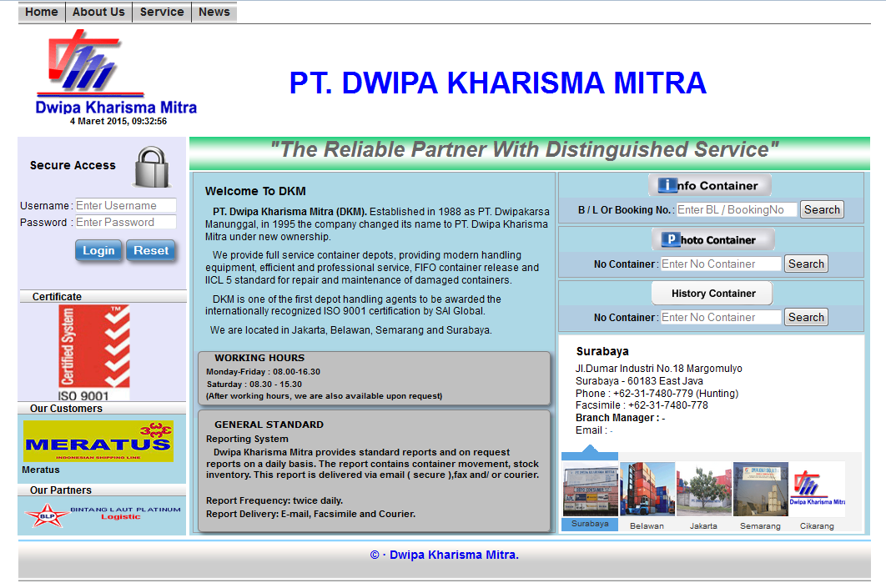Click the Meratus customer name text
The width and height of the screenshot is (886, 588).
pos(41,470)
